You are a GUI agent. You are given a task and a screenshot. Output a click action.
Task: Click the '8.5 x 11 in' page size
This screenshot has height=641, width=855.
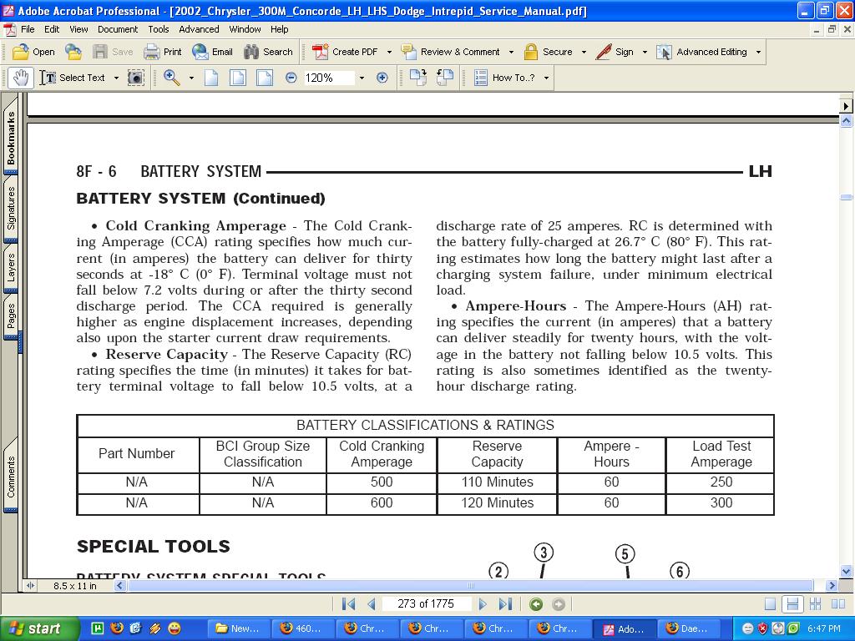click(74, 587)
